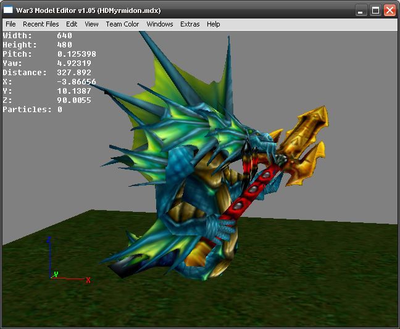
Task: Open the View menu
Action: pos(91,24)
